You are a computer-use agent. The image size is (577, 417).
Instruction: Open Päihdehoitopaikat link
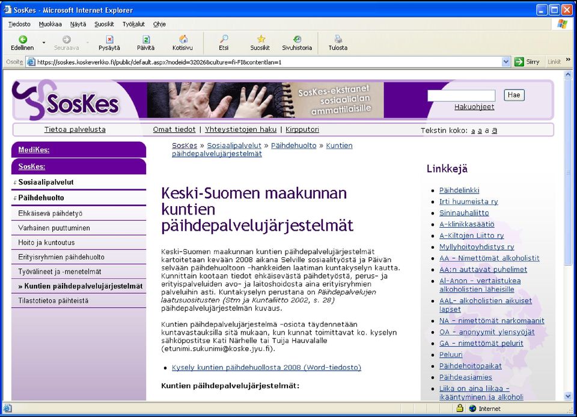tap(470, 366)
